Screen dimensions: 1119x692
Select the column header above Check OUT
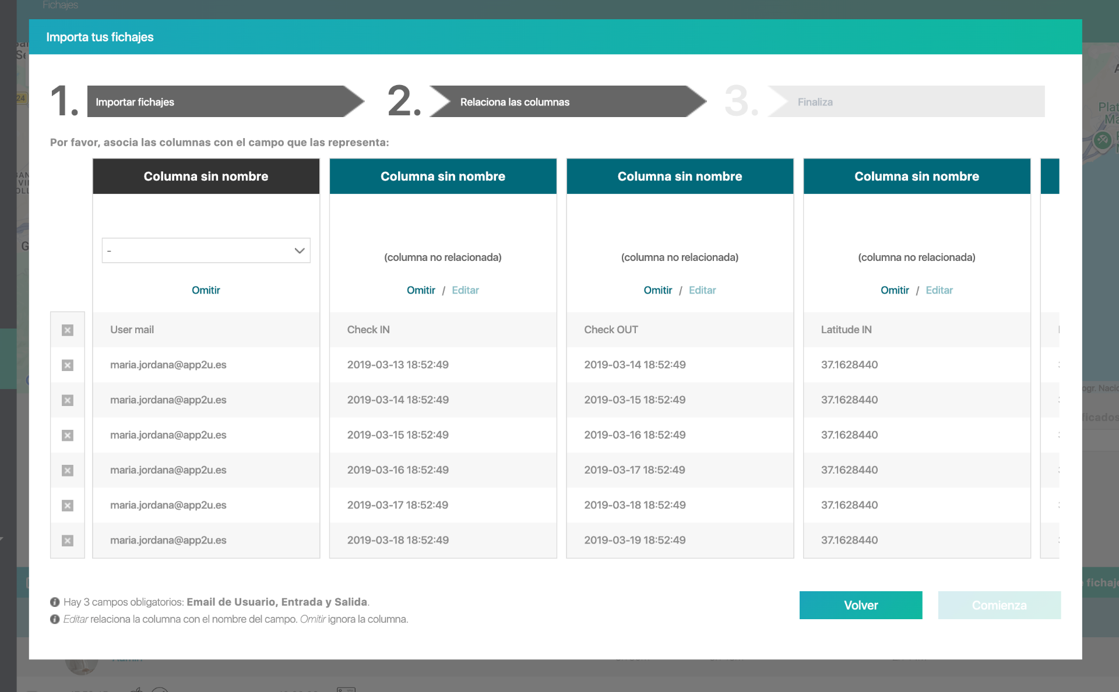[x=680, y=176]
